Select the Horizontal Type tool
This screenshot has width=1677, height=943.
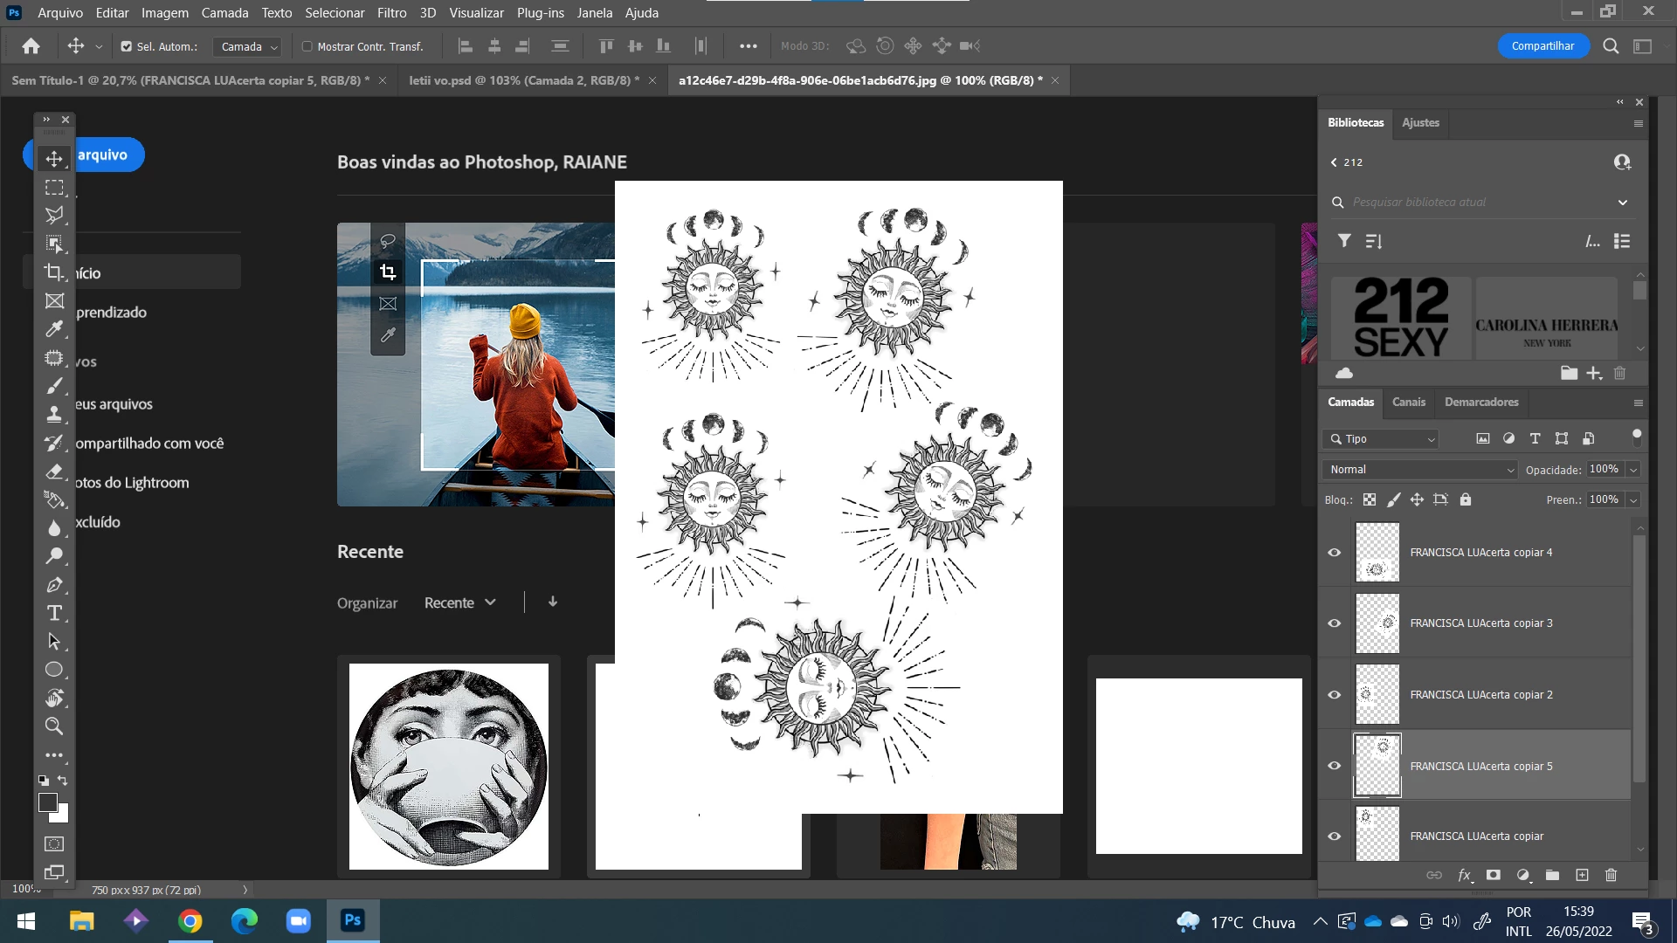pyautogui.click(x=54, y=613)
